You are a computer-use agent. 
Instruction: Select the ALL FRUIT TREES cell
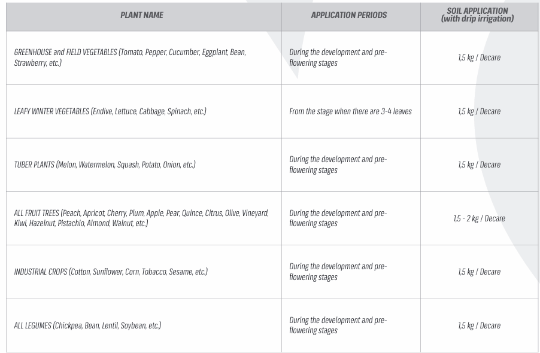(x=144, y=218)
